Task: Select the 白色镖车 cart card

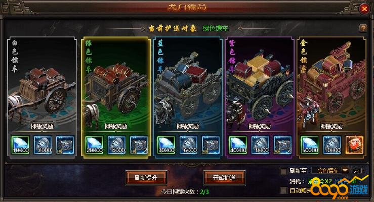Action: (42, 97)
